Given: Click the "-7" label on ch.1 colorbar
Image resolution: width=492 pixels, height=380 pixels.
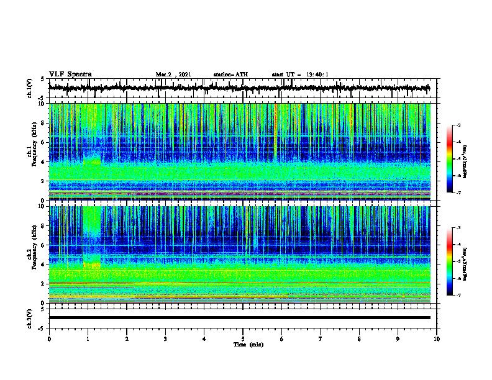Looking at the screenshot, I should click(x=458, y=192).
